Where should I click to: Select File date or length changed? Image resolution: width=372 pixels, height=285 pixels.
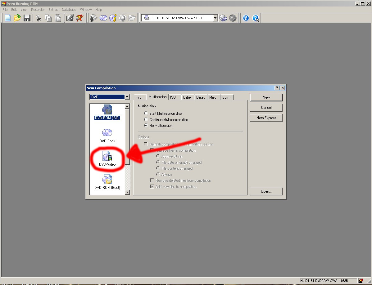tap(179, 163)
